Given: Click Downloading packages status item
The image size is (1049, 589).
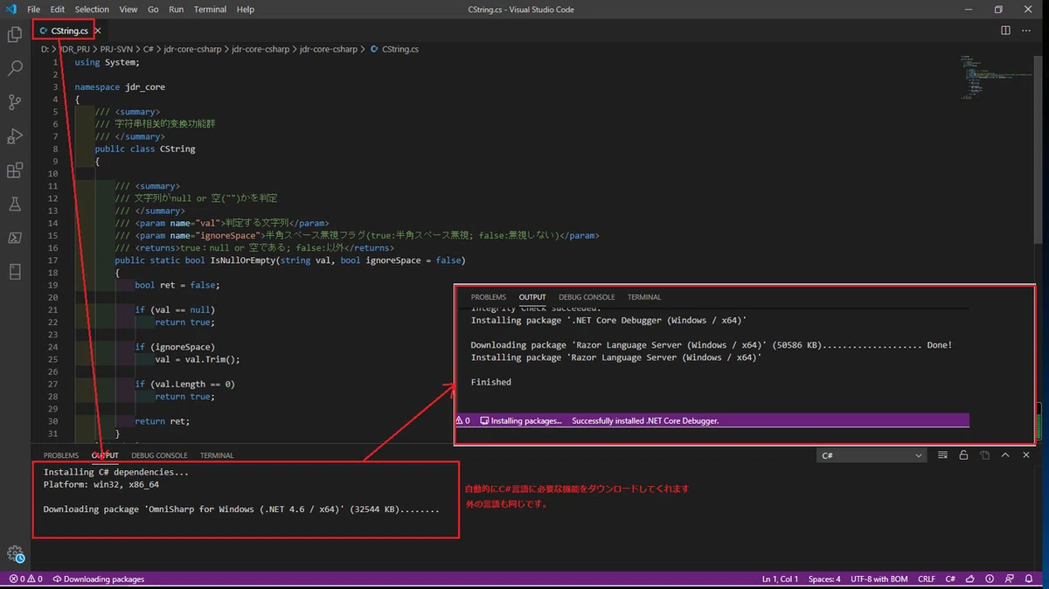Looking at the screenshot, I should 99,579.
